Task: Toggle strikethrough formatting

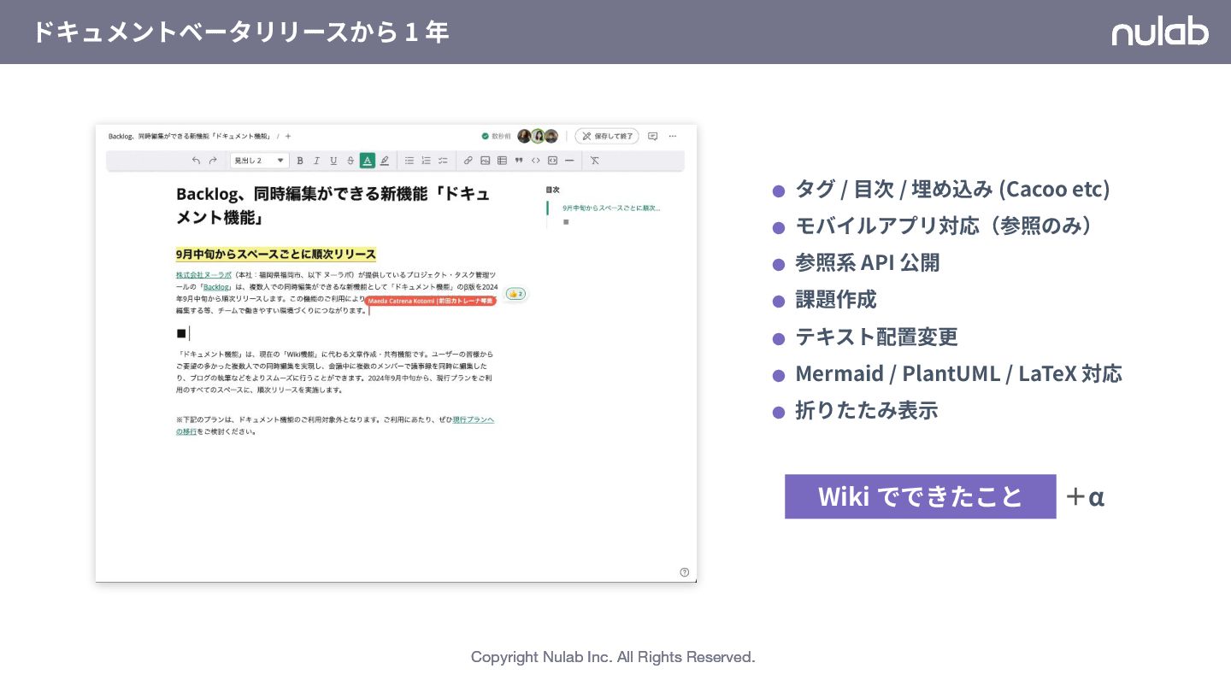Action: [350, 161]
